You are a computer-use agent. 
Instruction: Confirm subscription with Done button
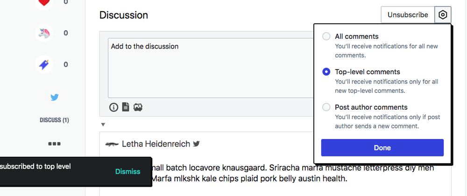pyautogui.click(x=382, y=147)
